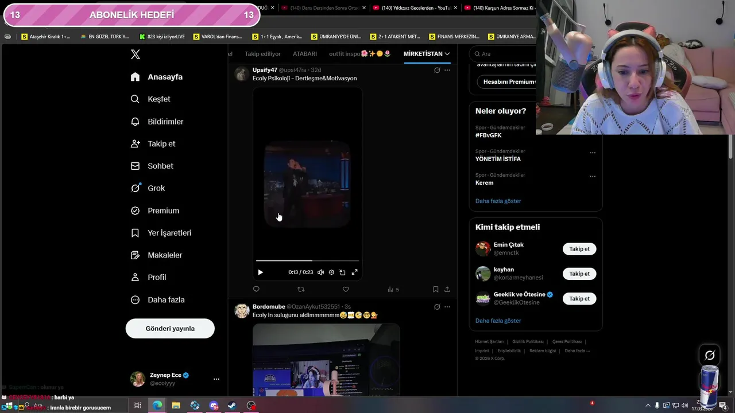Image resolution: width=735 pixels, height=413 pixels.
Task: Open the Profil person icon
Action: [x=135, y=277]
